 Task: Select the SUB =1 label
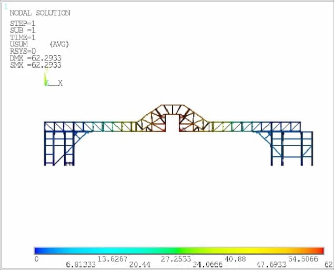coord(23,30)
